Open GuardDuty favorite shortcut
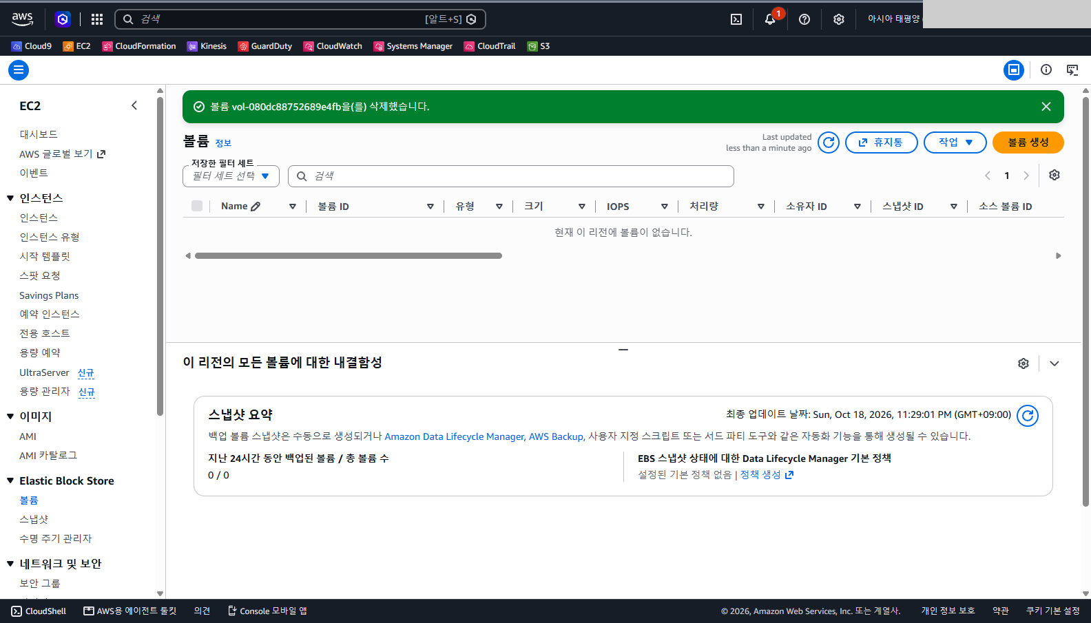This screenshot has width=1091, height=623. (265, 46)
